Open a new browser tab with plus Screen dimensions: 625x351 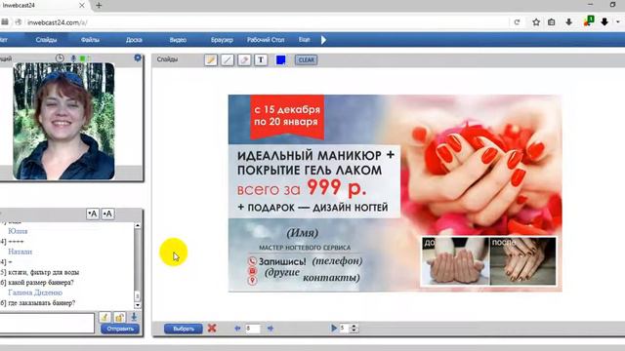[x=99, y=5]
